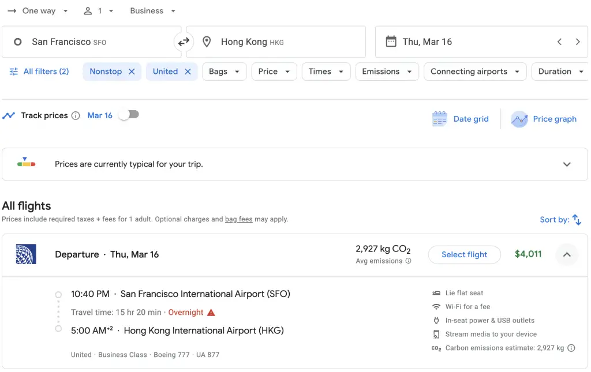Swap origin and destination airports
The image size is (591, 372).
click(x=184, y=42)
